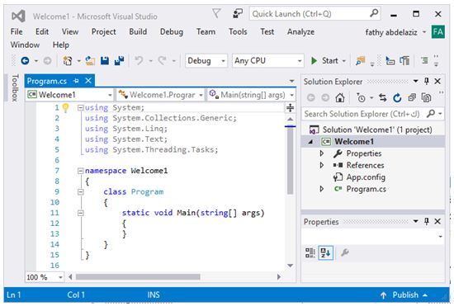The image size is (454, 306).
Task: Click the feedback icon next to Quick Launch
Action: coord(238,13)
